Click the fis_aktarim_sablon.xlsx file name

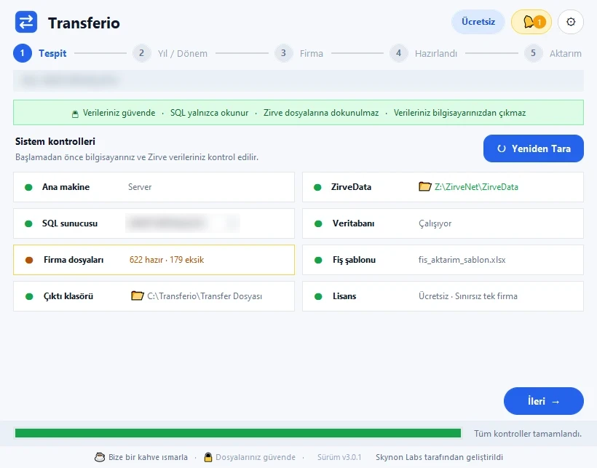[462, 260]
